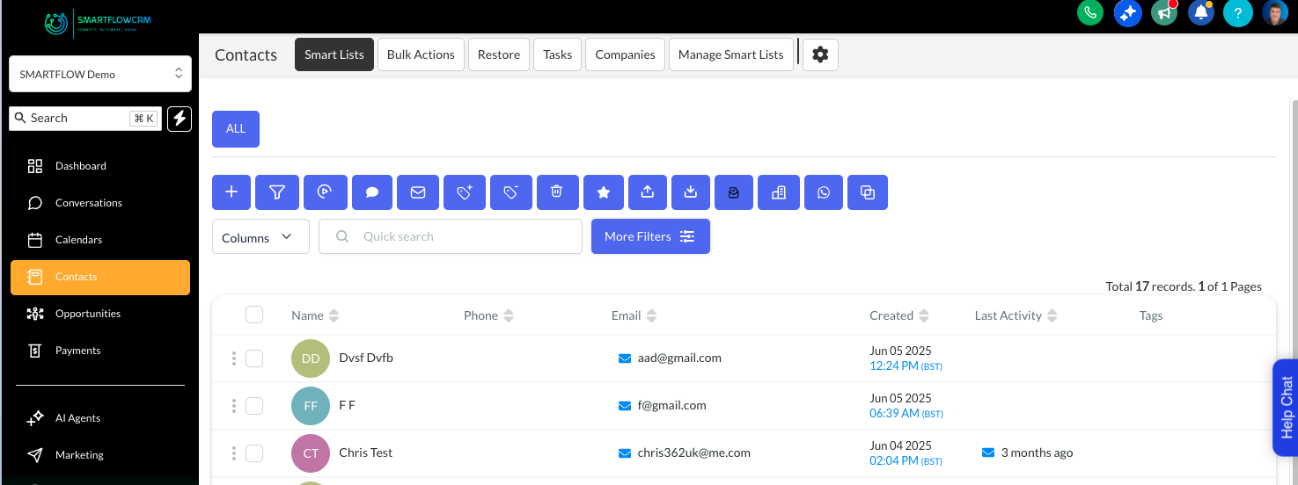Click the speech bubble Send SMS icon
This screenshot has width=1298, height=485.
372,192
